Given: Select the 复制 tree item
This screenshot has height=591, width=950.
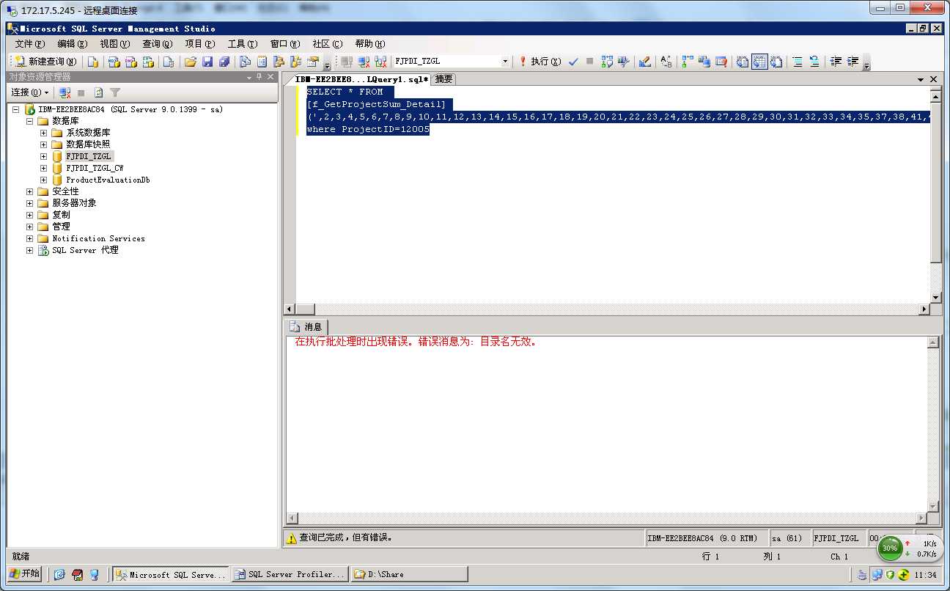Looking at the screenshot, I should pos(61,215).
